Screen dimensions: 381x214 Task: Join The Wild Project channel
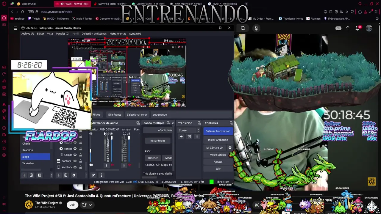click(x=73, y=205)
